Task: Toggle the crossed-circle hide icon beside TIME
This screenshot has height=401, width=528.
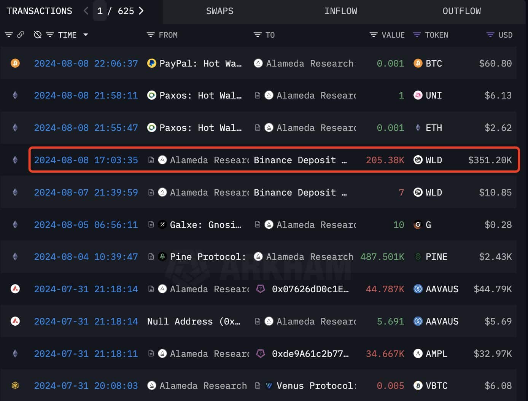Action: point(38,35)
